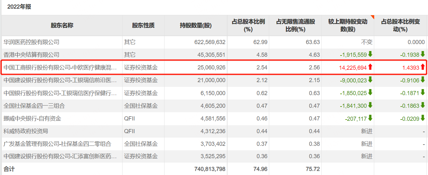Click the green down arrow beside -0.0209

click(x=423, y=118)
